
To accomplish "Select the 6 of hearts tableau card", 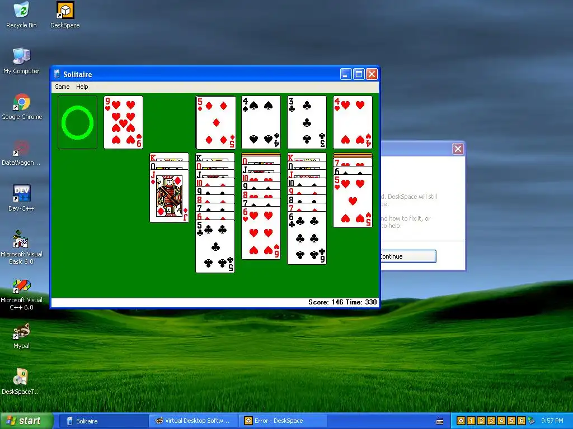I will point(261,233).
